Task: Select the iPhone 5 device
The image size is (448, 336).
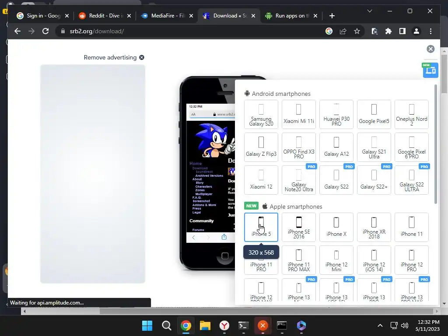Action: tap(261, 227)
